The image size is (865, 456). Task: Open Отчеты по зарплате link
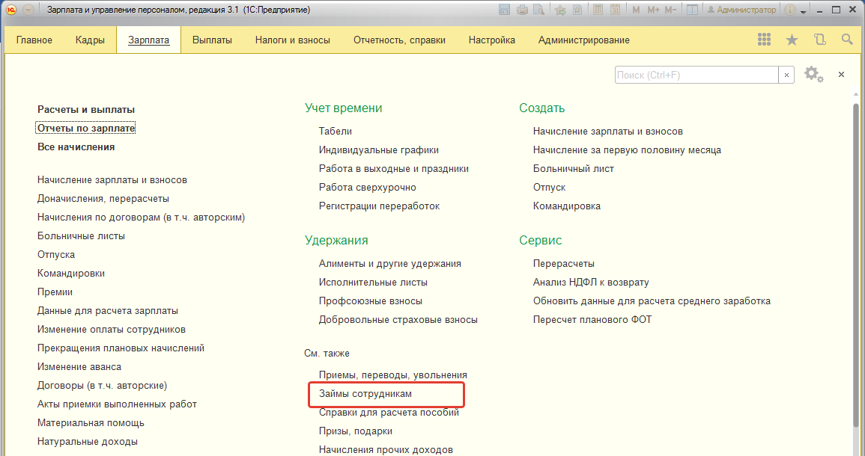(86, 129)
